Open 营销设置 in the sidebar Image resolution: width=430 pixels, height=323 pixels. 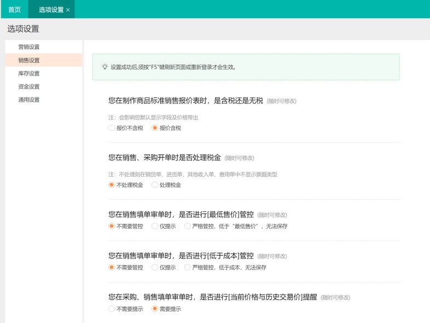click(x=29, y=47)
